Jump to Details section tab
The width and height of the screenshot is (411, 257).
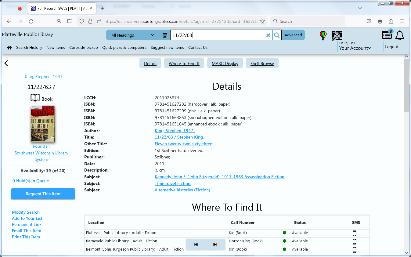click(150, 63)
